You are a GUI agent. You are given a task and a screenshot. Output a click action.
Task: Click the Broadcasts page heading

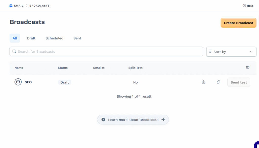pyautogui.click(x=27, y=22)
